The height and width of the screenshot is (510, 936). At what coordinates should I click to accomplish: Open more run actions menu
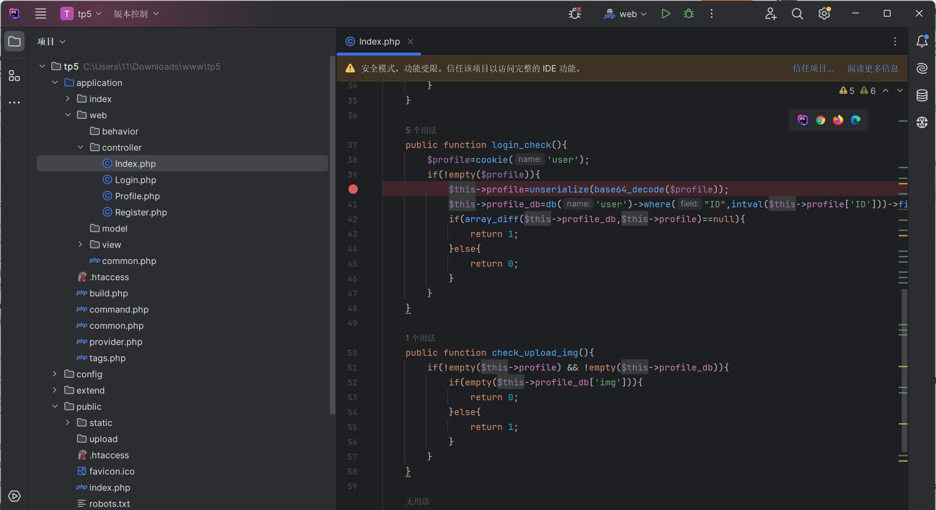click(x=711, y=13)
